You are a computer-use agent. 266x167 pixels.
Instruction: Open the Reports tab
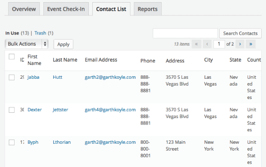(148, 9)
